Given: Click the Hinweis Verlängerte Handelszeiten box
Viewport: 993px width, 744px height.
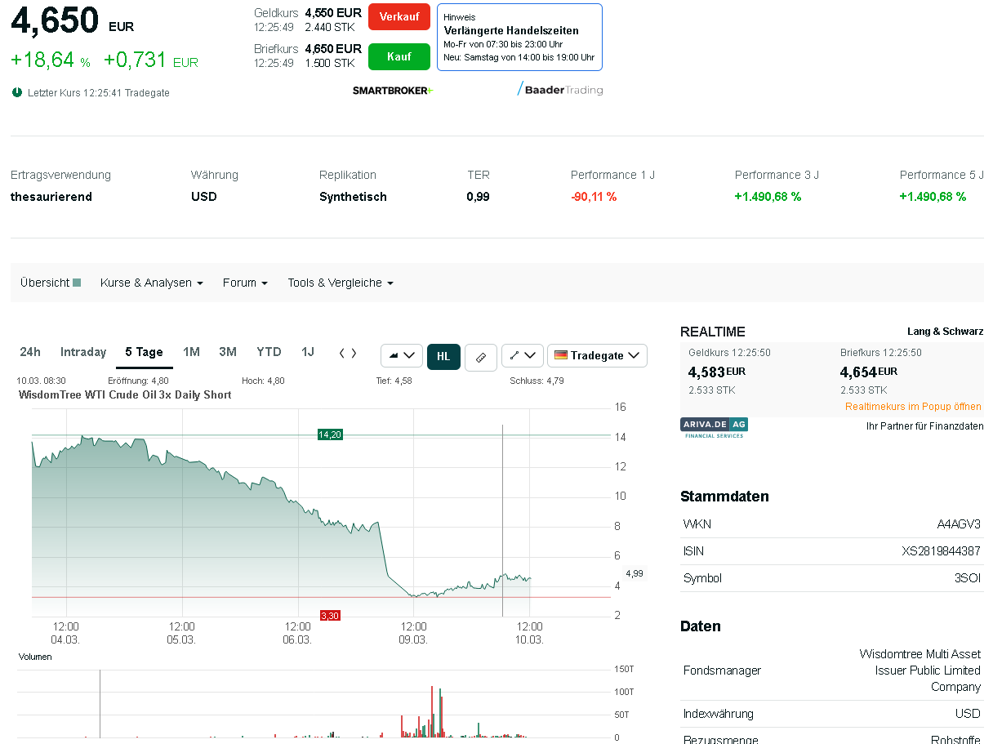Looking at the screenshot, I should (x=519, y=37).
